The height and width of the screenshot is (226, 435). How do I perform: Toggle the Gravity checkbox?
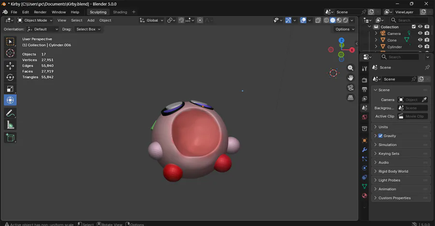(380, 136)
